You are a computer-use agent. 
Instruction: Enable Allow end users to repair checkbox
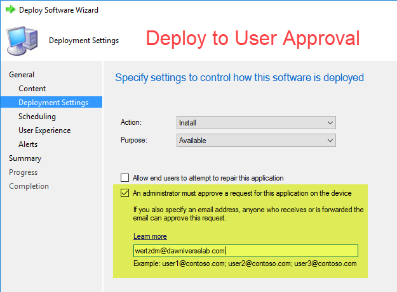tap(125, 178)
